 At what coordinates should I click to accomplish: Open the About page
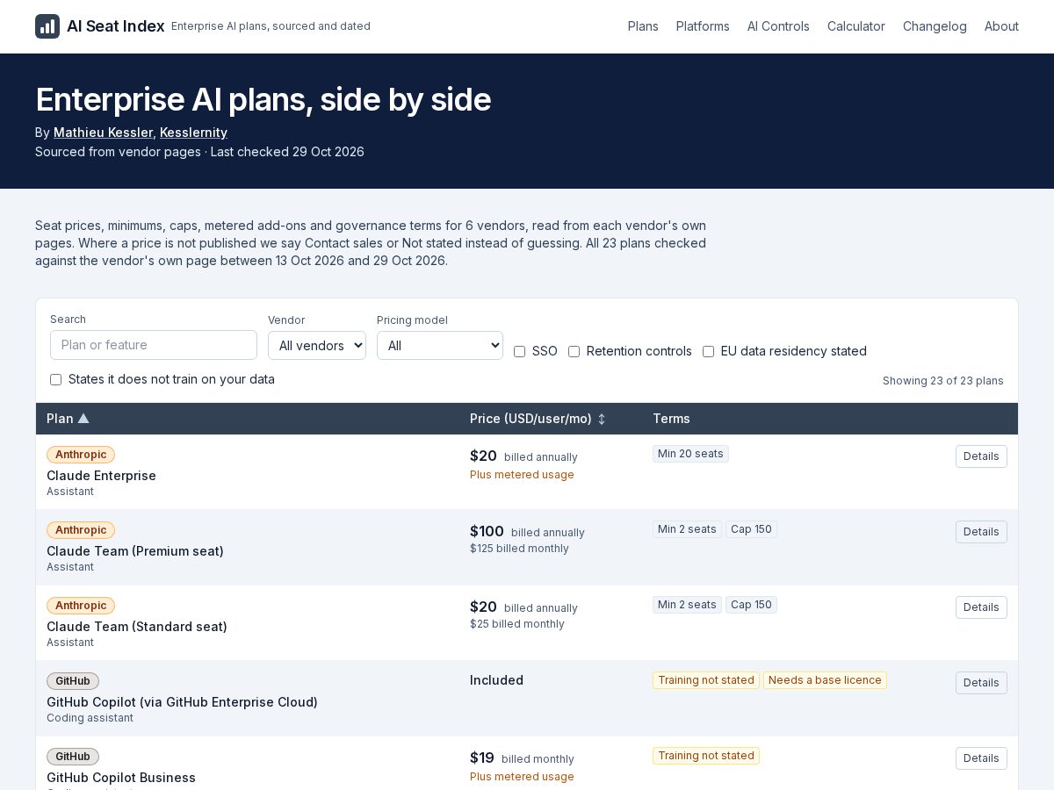click(x=1001, y=26)
